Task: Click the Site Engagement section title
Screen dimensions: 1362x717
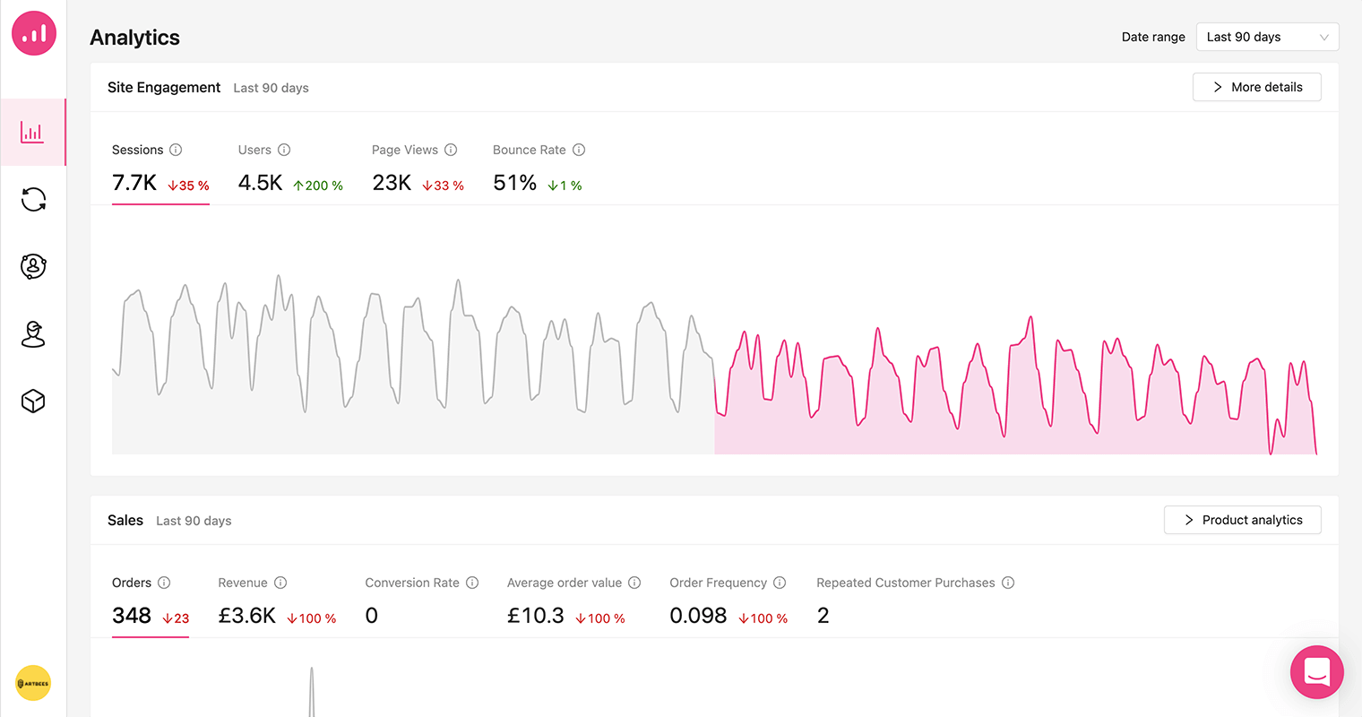Action: (x=164, y=87)
